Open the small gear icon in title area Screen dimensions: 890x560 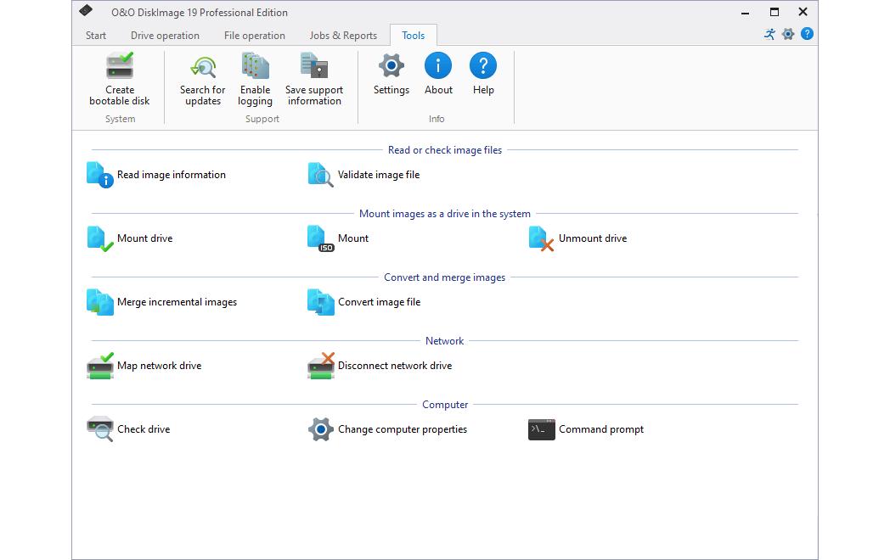coord(788,34)
